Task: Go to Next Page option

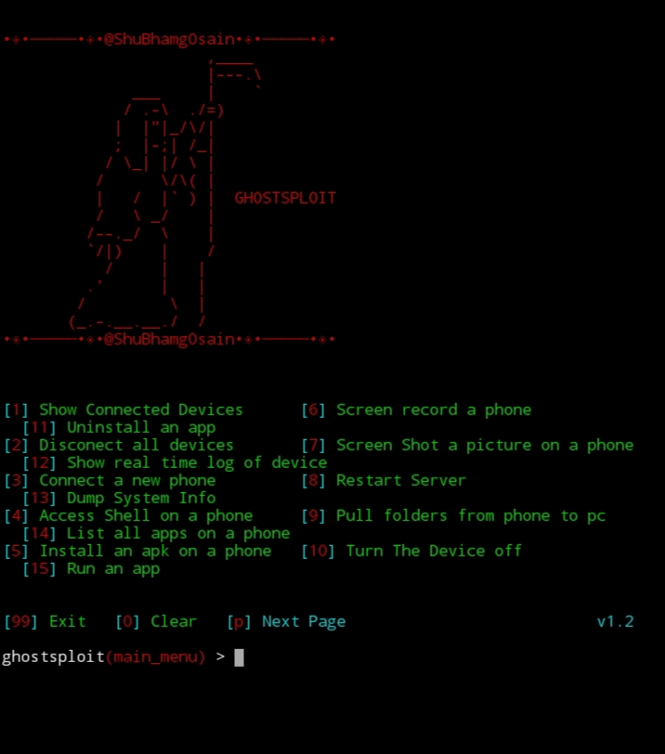Action: pyautogui.click(x=286, y=622)
